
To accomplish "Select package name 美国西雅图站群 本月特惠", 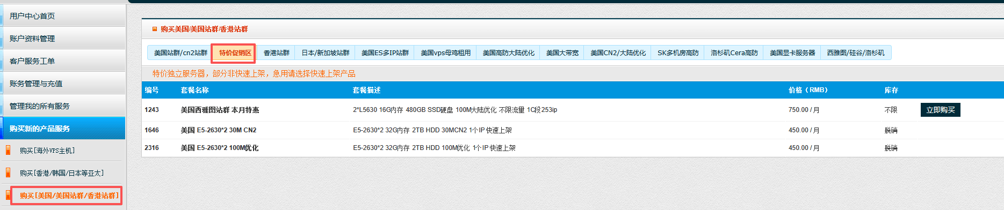I will pyautogui.click(x=220, y=110).
